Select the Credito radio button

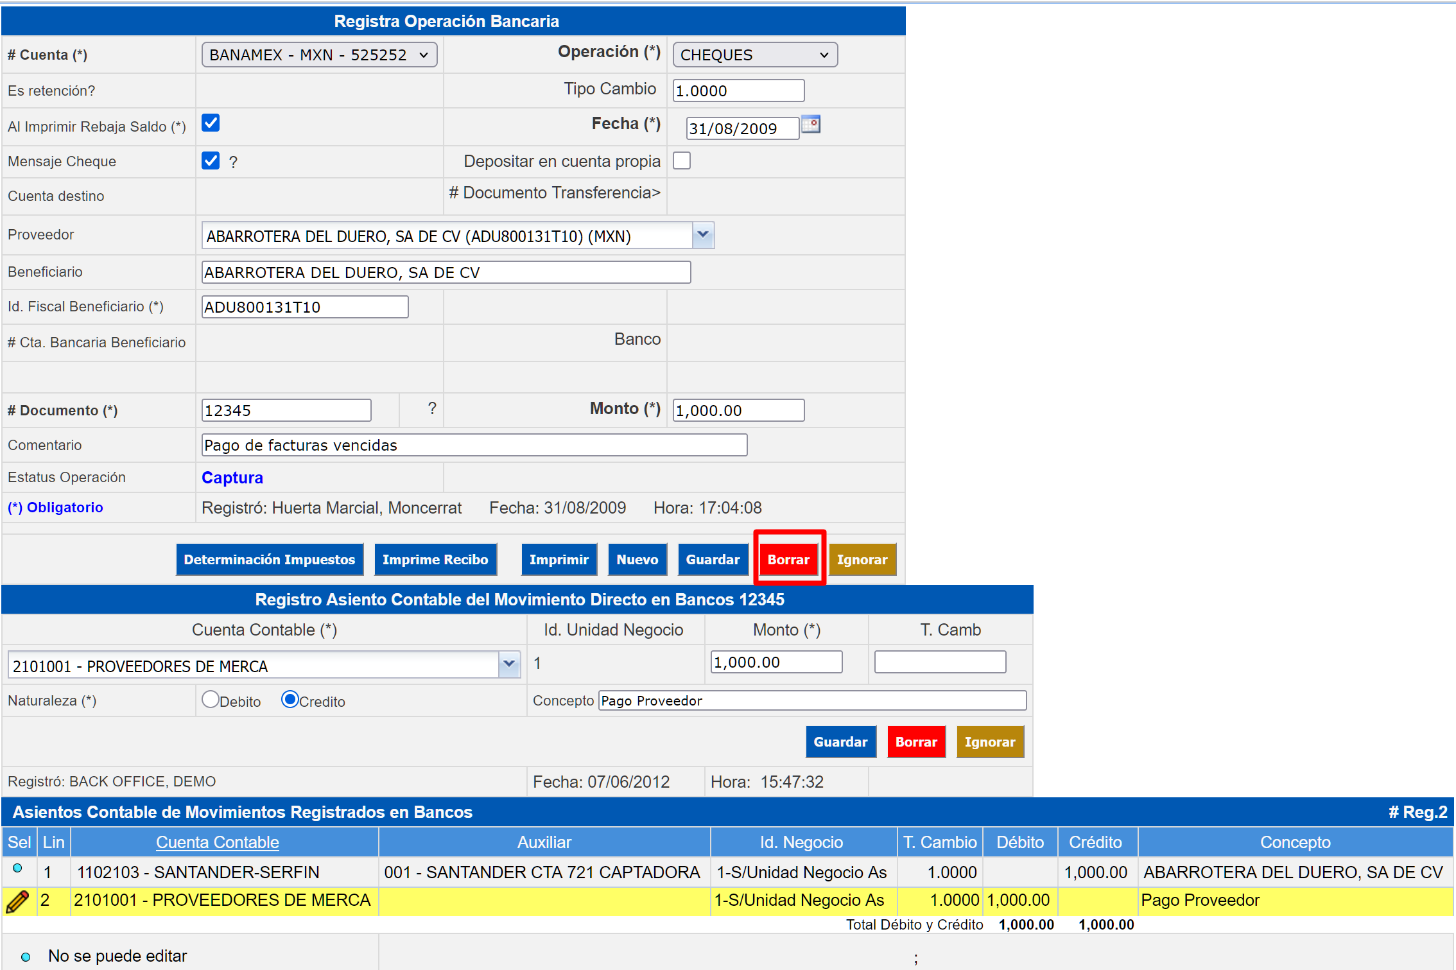coord(290,699)
